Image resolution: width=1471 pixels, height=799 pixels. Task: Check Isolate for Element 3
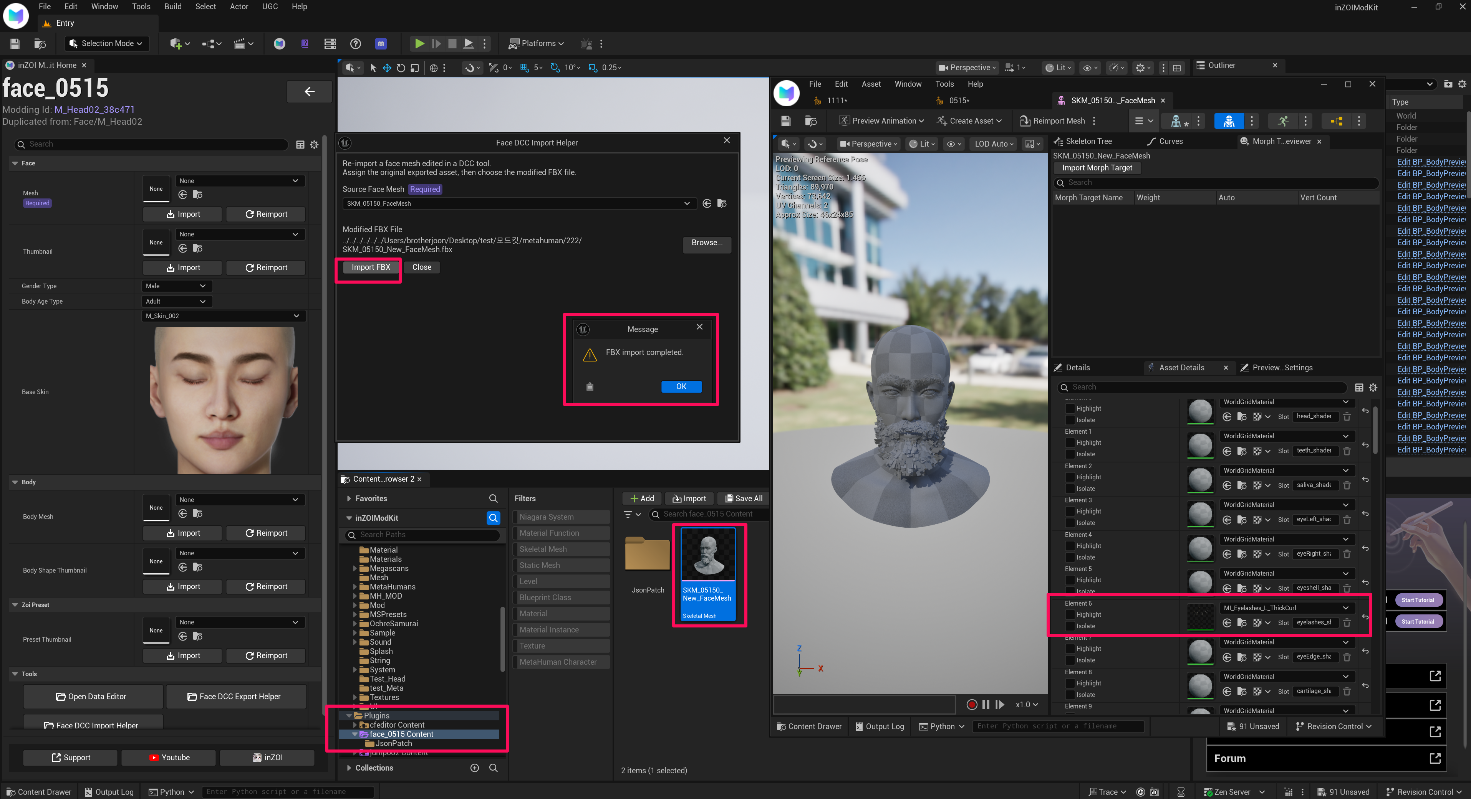pyautogui.click(x=1070, y=523)
